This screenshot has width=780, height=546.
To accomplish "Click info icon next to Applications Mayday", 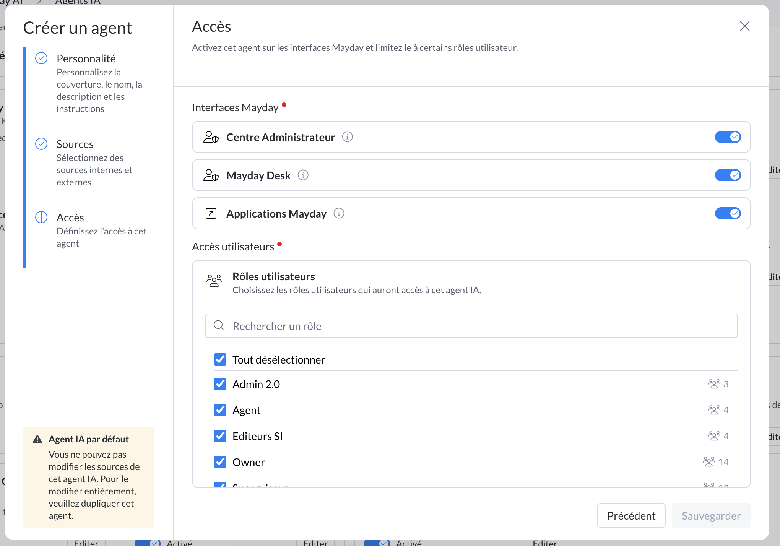I will click(x=339, y=213).
